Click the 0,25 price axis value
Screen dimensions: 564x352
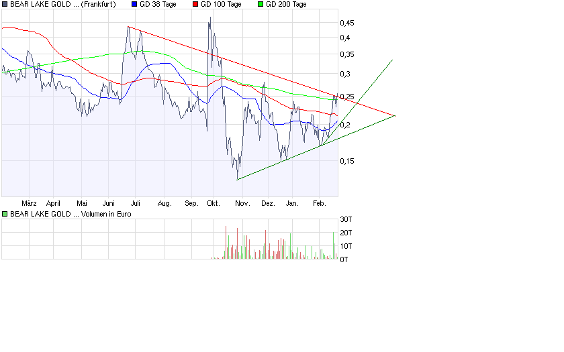coord(347,97)
